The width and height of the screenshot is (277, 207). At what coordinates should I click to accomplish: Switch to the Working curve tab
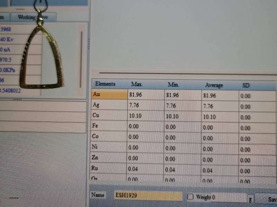33,17
